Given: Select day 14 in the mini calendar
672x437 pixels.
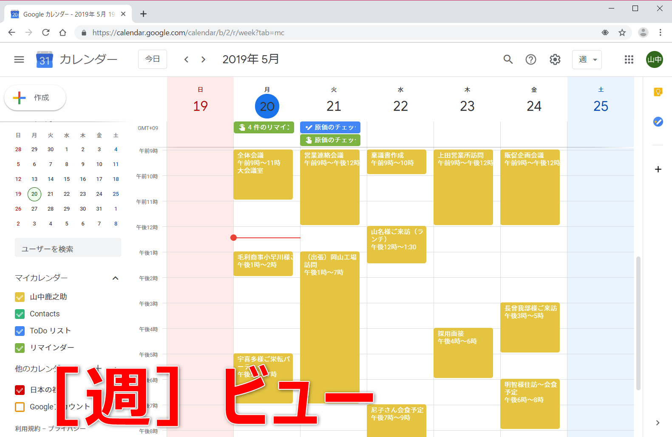Looking at the screenshot, I should pos(51,179).
